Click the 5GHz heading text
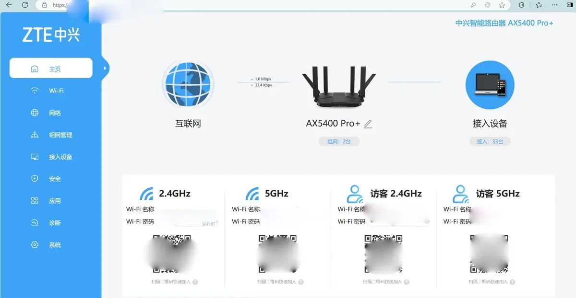 coord(276,194)
